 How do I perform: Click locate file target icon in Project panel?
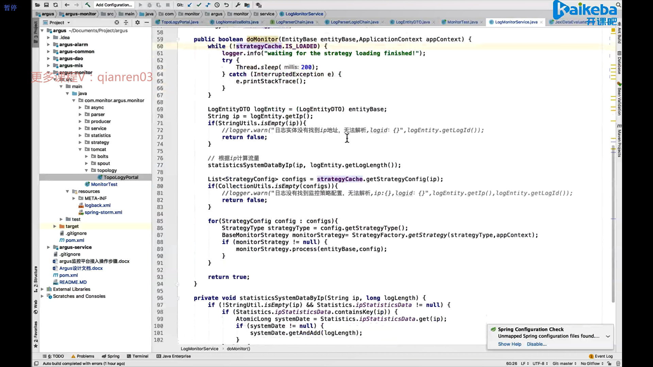pyautogui.click(x=117, y=22)
